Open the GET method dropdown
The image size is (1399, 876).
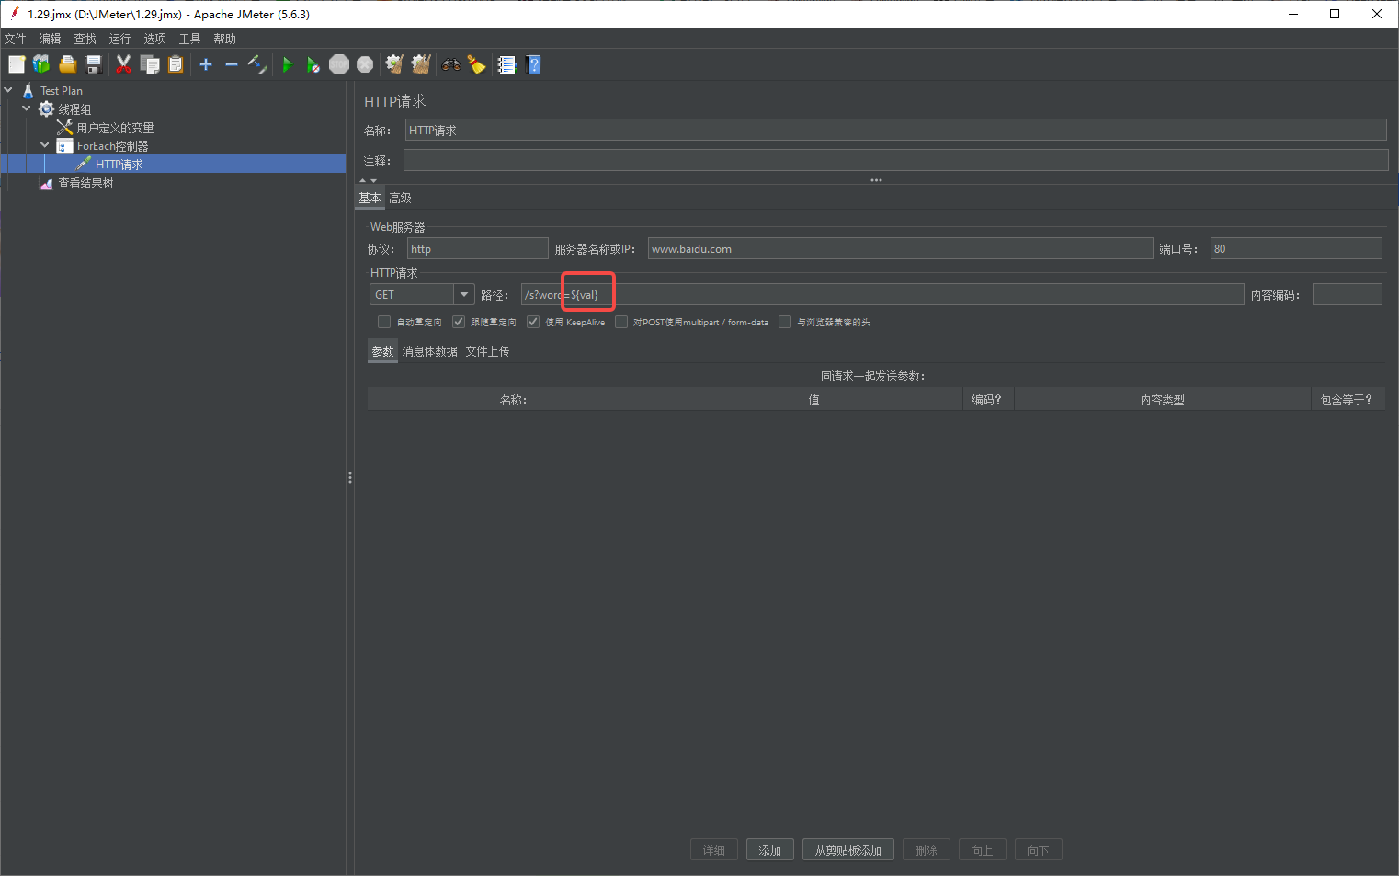click(464, 294)
